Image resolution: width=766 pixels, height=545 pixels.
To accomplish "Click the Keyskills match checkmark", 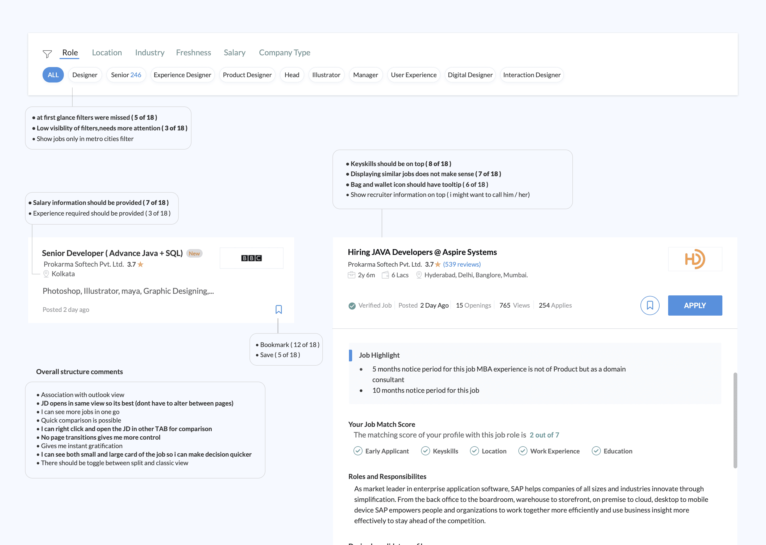I will pos(425,451).
